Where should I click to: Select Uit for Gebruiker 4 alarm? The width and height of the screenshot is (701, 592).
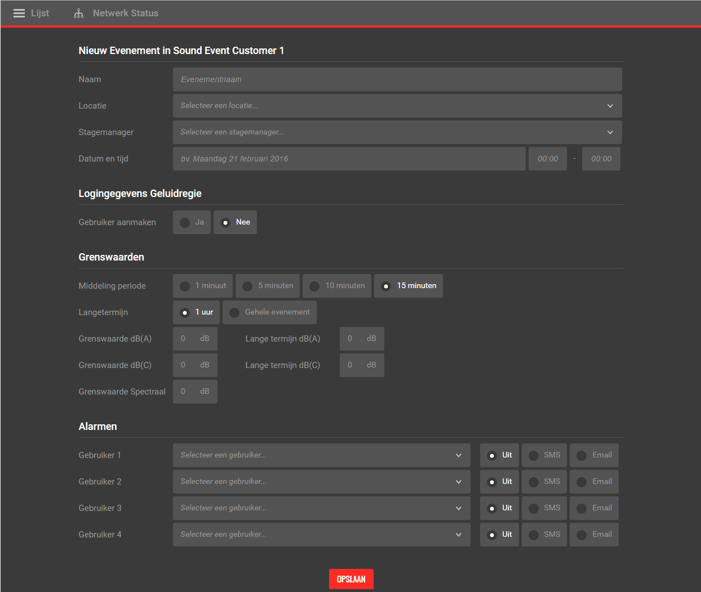[x=499, y=535]
